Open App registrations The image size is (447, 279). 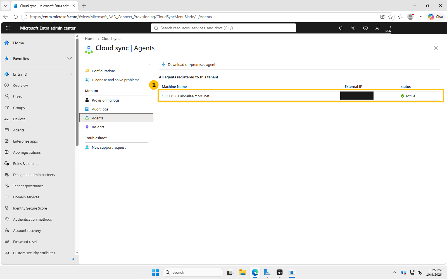(27, 152)
